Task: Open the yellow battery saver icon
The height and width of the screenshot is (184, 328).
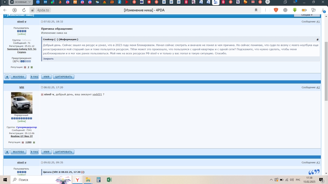Action: coord(304,10)
